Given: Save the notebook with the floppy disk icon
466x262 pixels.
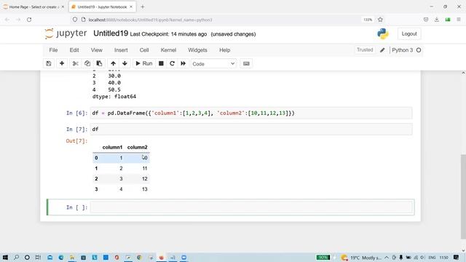Looking at the screenshot, I should (x=49, y=63).
